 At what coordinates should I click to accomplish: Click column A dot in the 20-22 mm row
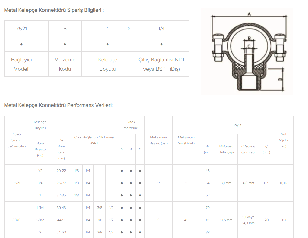tap(121, 171)
